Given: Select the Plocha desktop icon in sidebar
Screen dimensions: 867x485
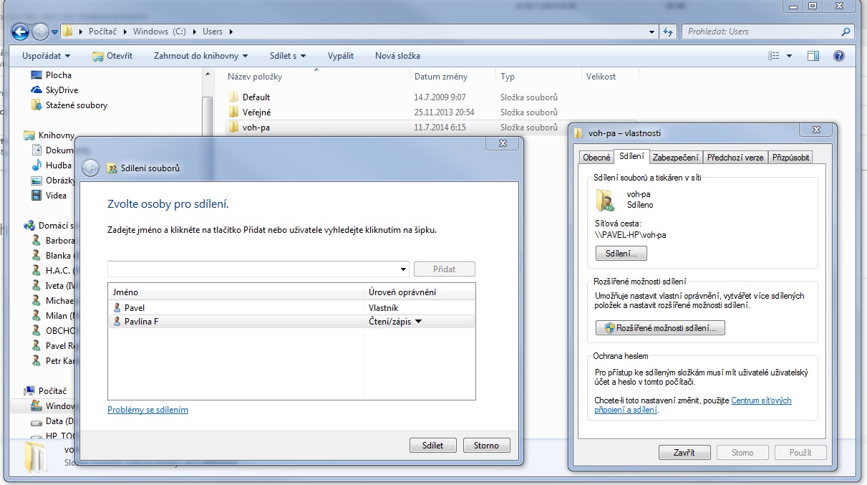Looking at the screenshot, I should [37, 75].
